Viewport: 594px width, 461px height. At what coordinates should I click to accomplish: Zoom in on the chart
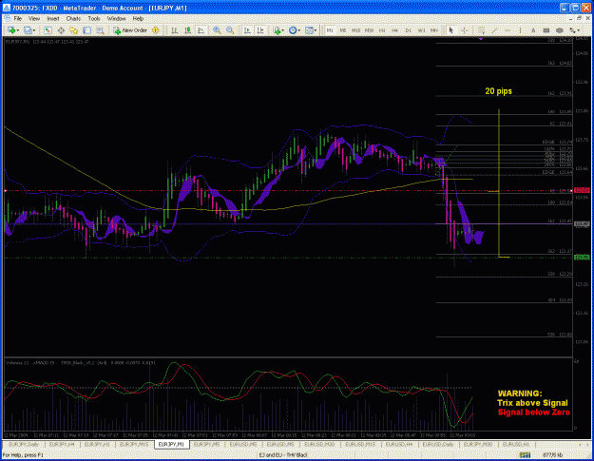[x=217, y=30]
